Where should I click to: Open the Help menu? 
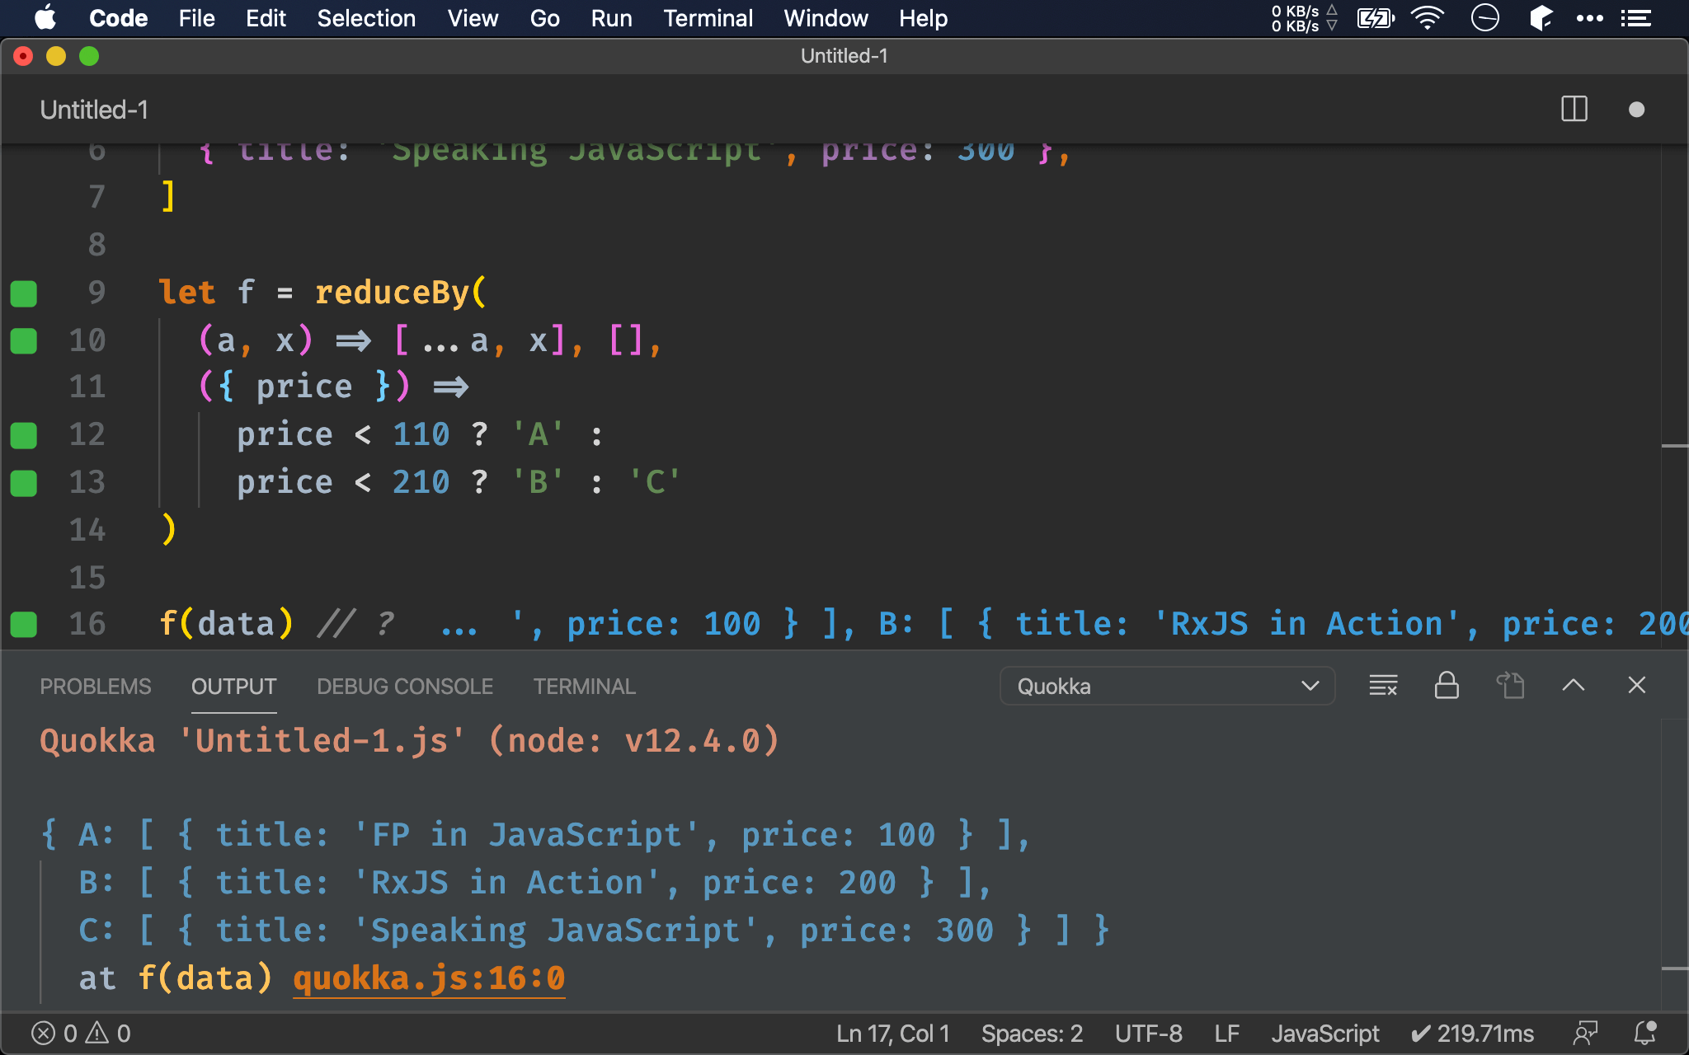point(923,18)
